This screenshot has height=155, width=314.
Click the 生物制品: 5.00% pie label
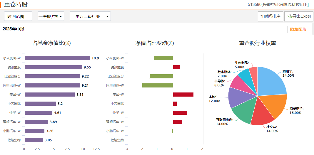[x=242, y=65]
